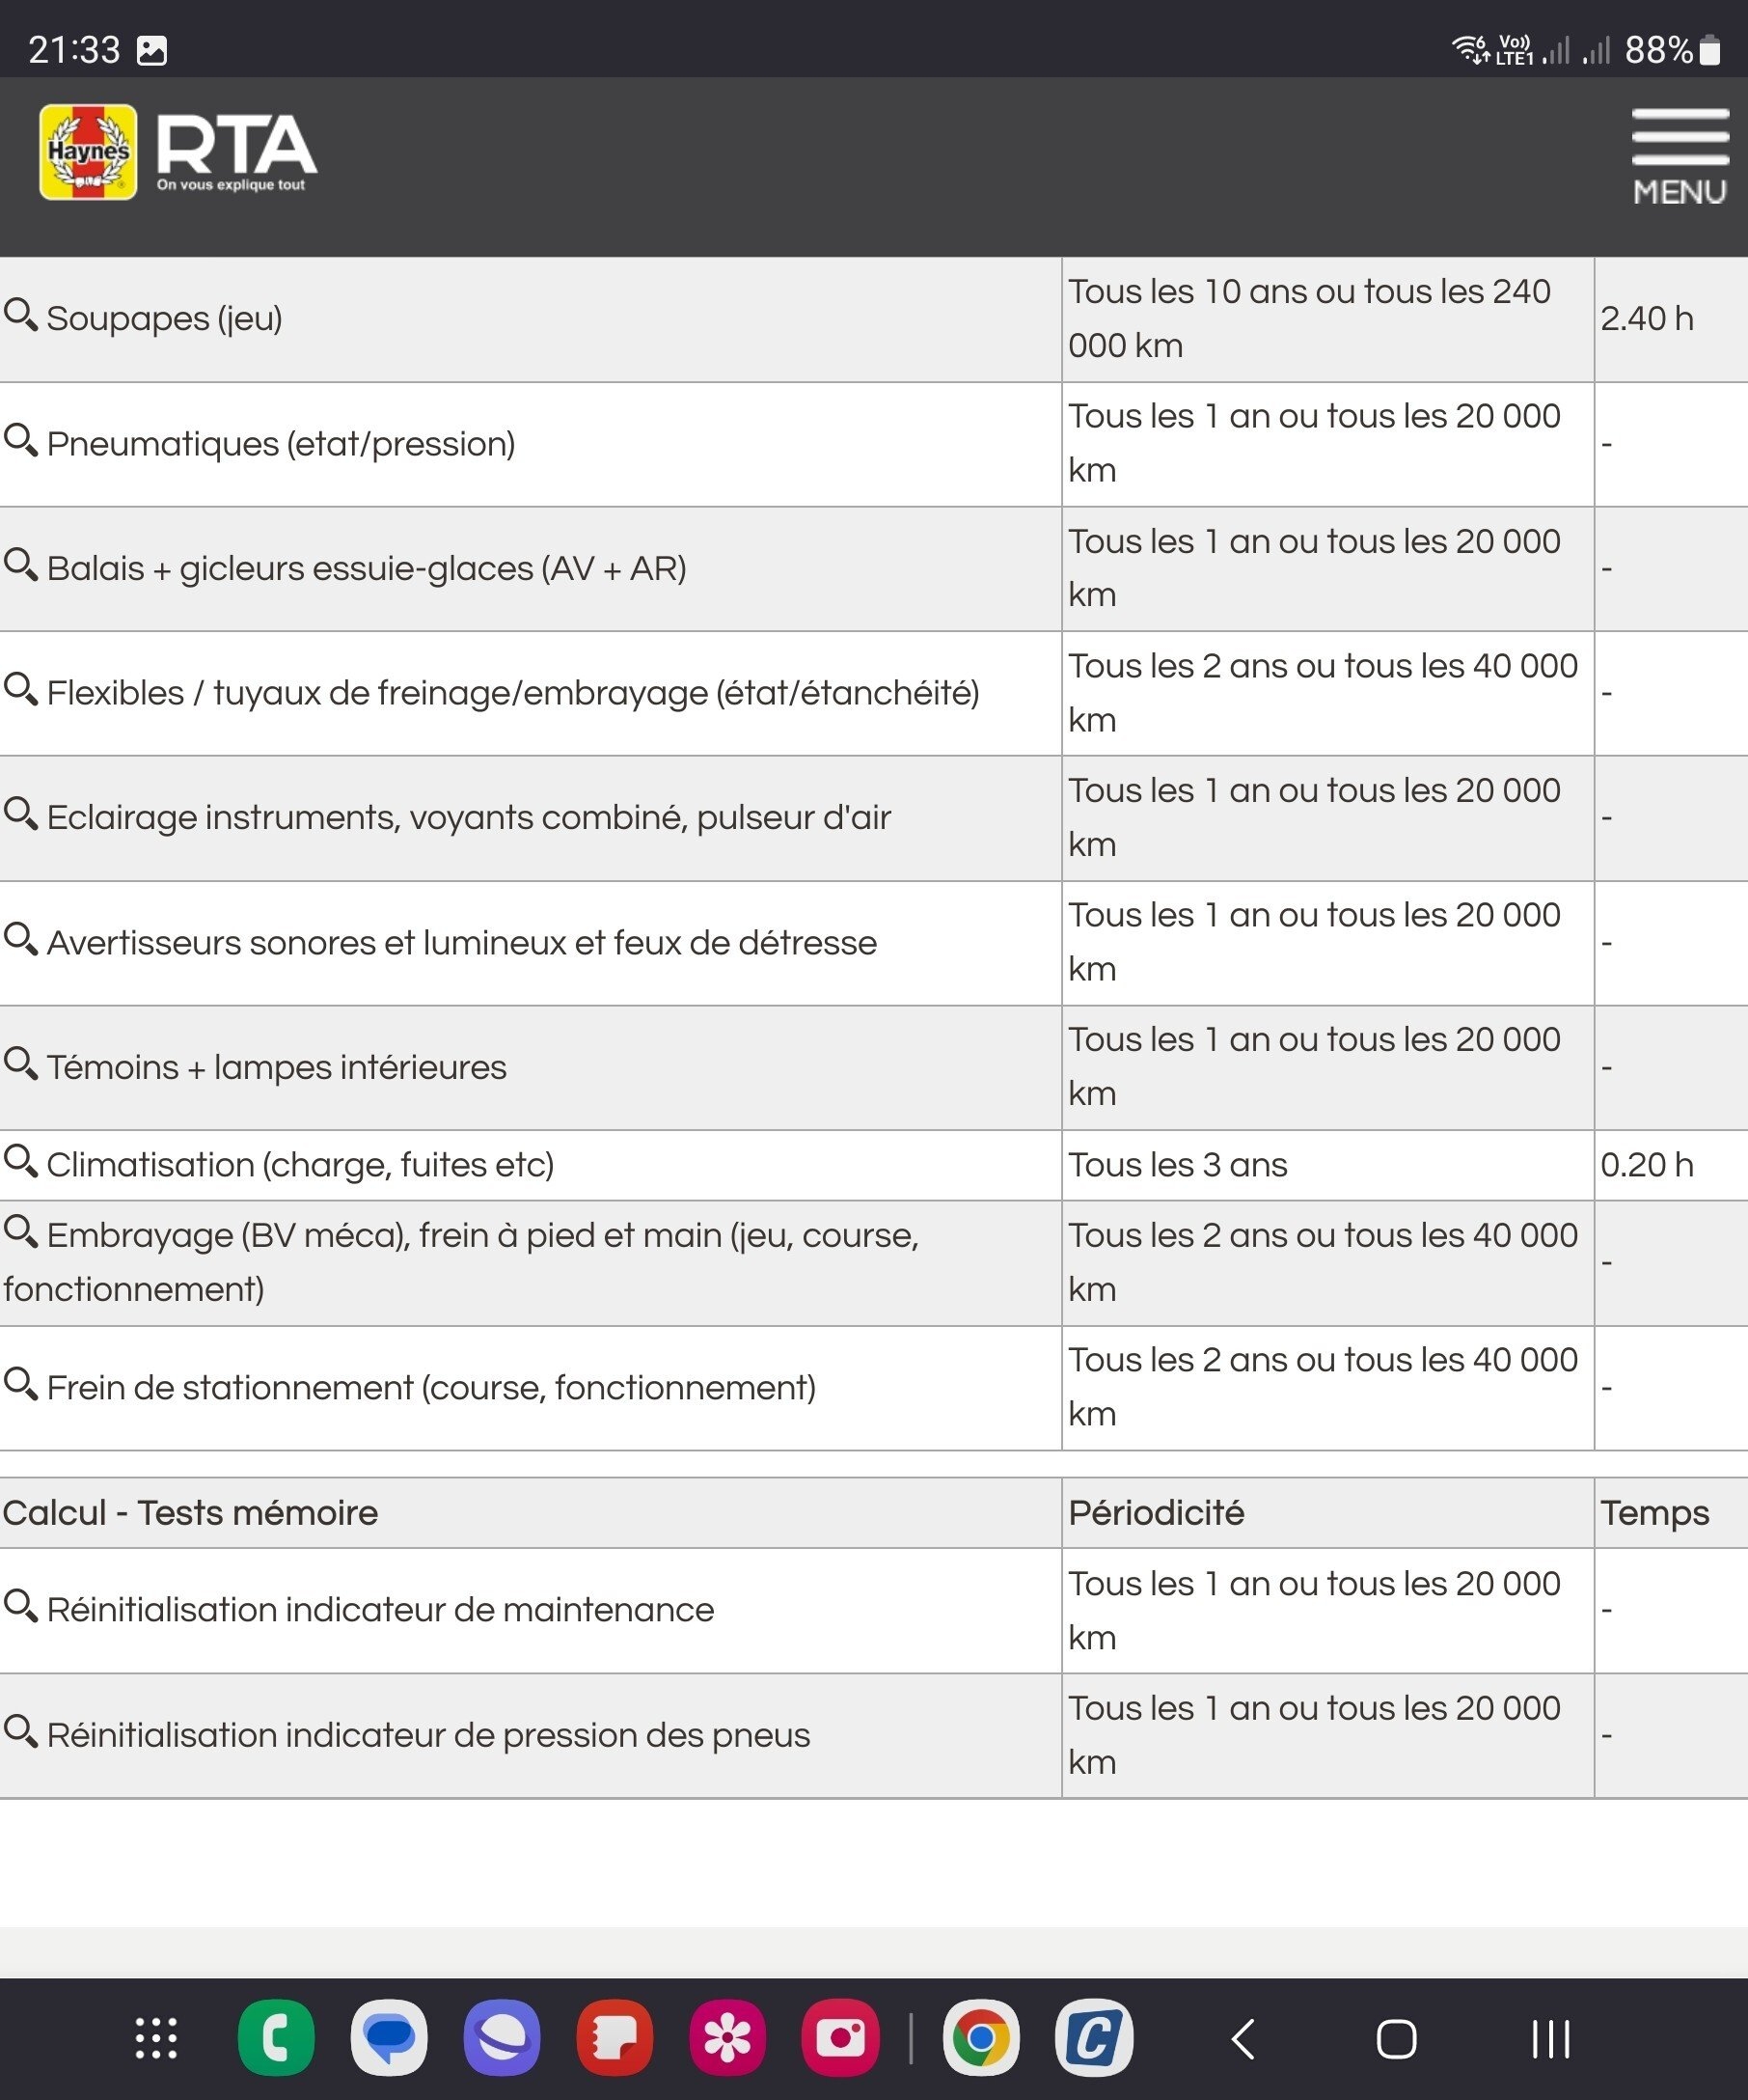Launch the purple Samsung Internet browser
Screen dimensions: 1748x2100
(x=502, y=2038)
